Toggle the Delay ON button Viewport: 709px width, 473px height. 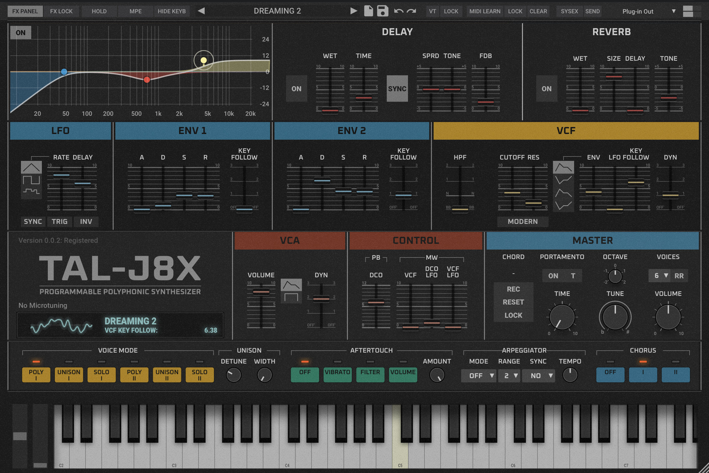pyautogui.click(x=296, y=89)
